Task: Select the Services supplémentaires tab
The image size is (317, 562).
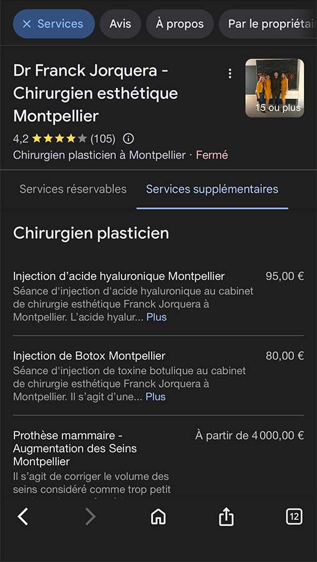Action: (212, 189)
